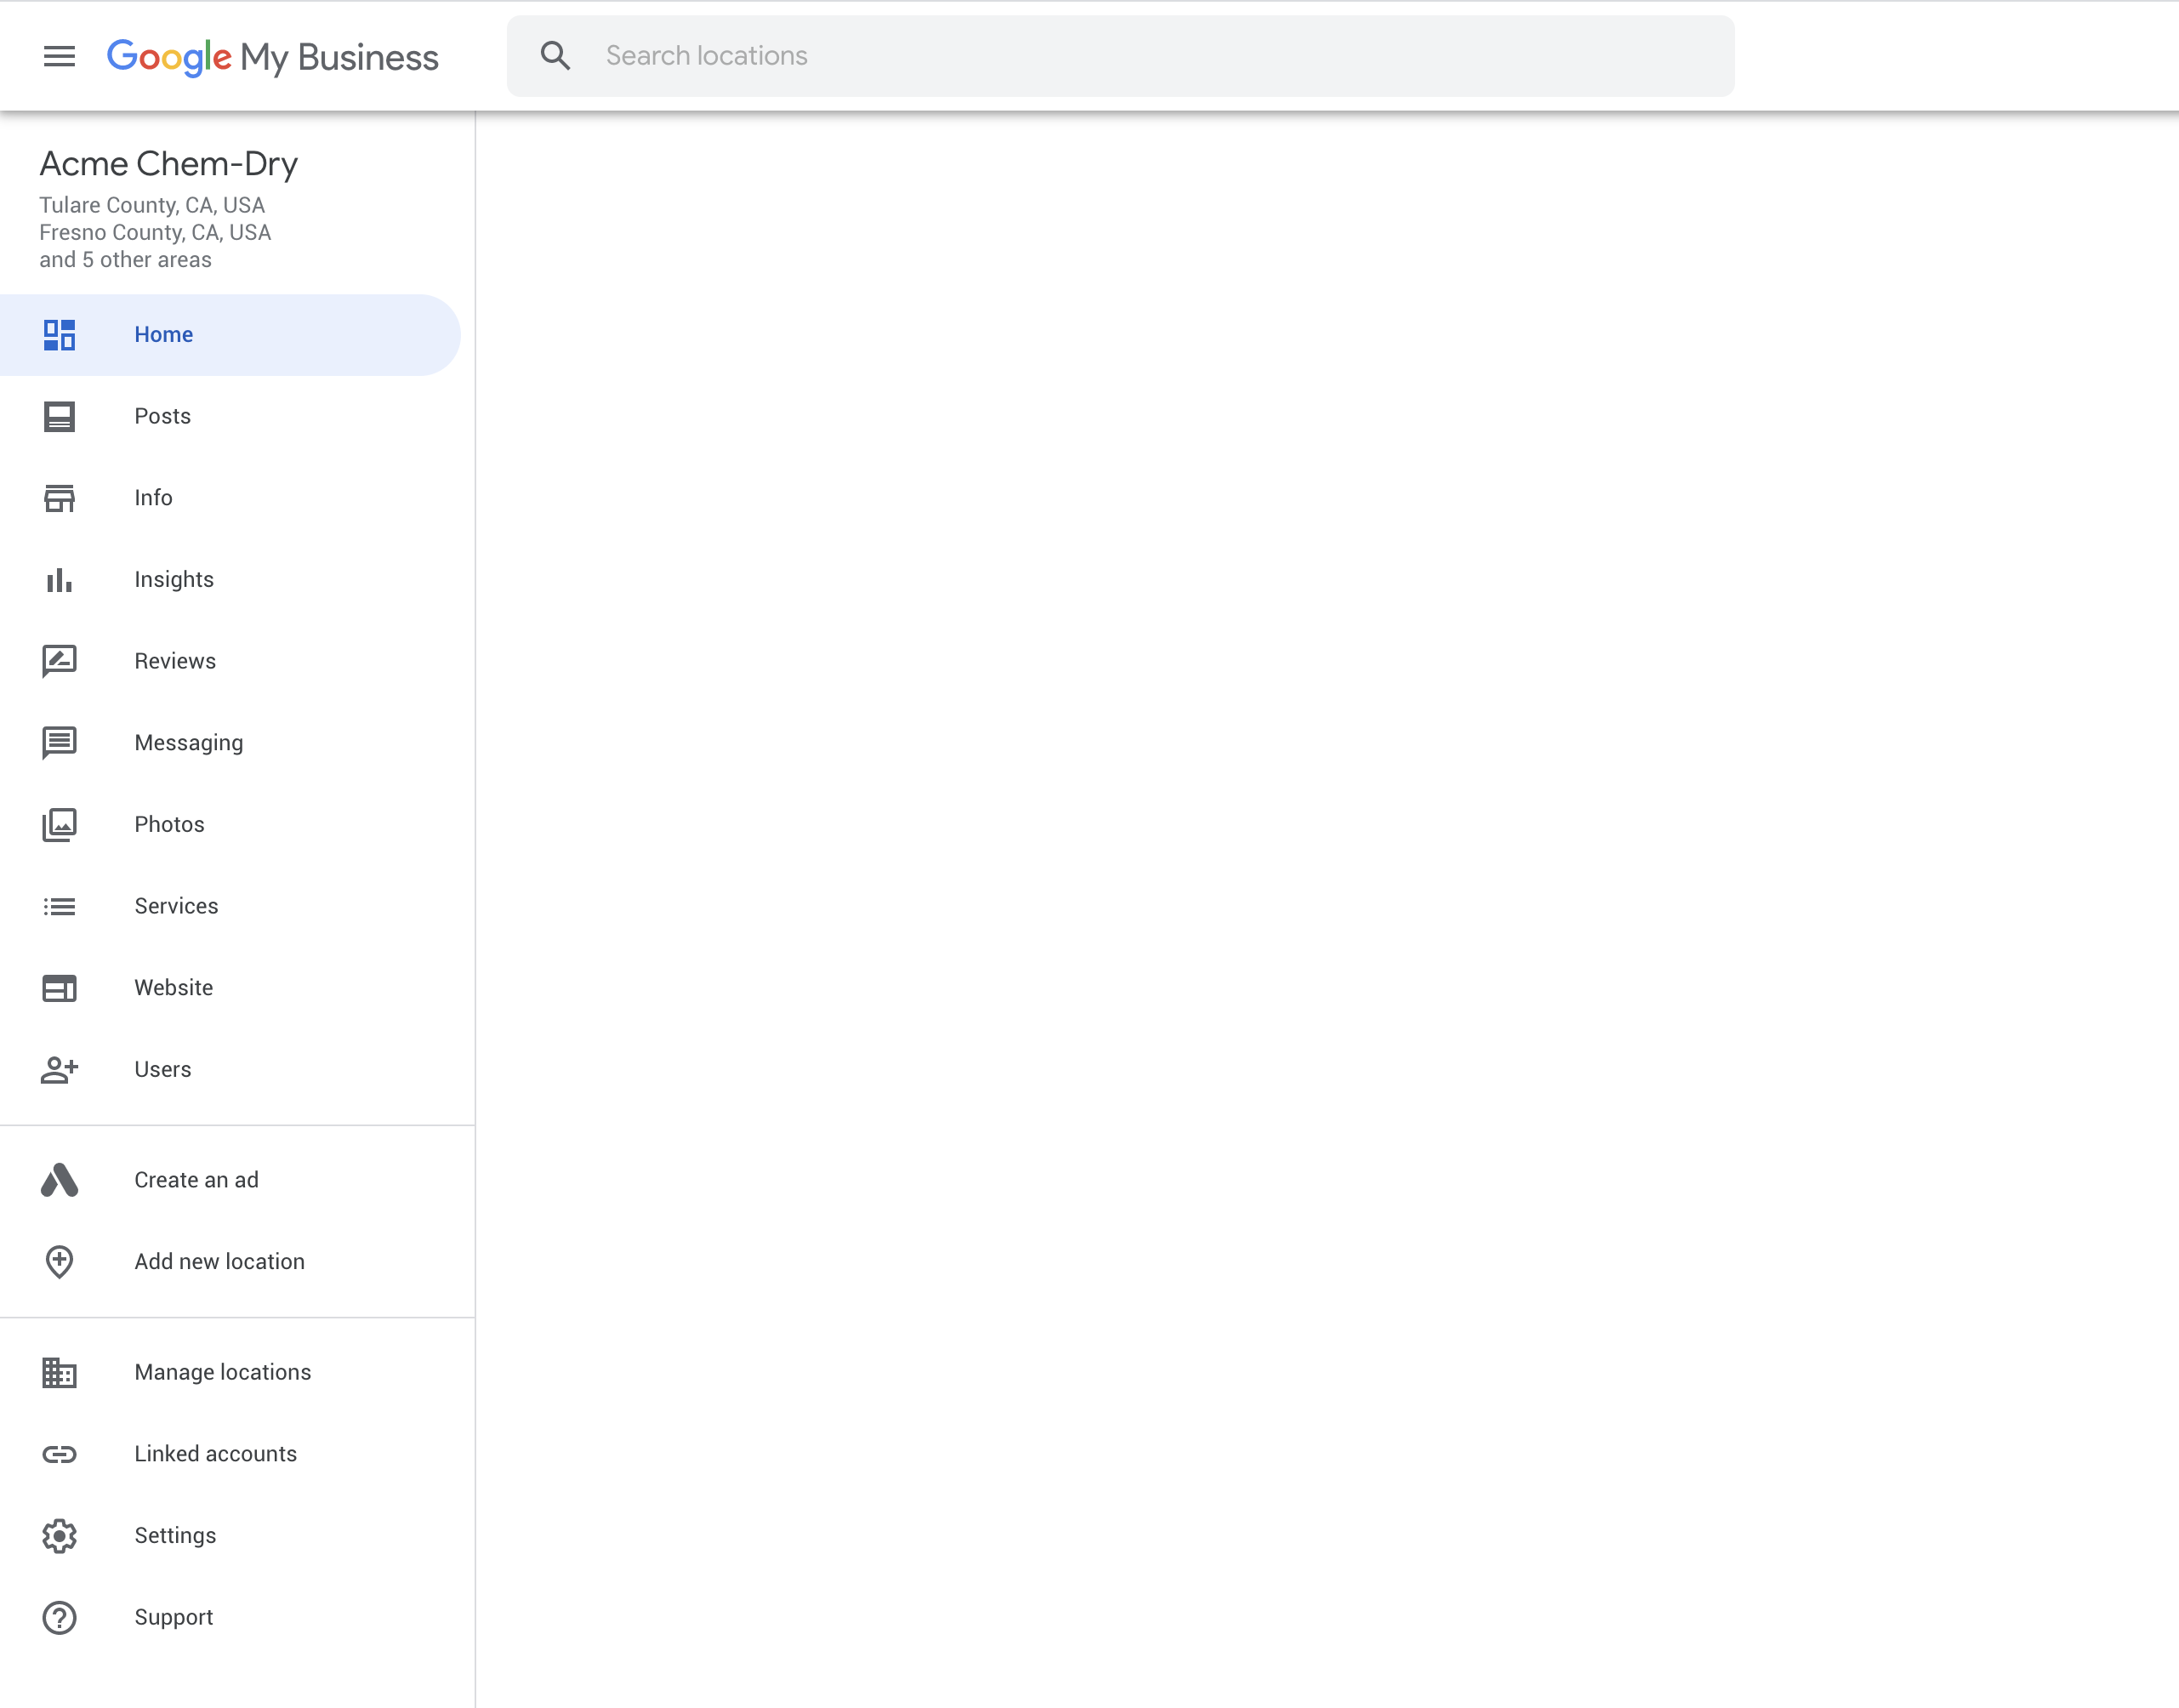2179x1708 pixels.
Task: Click the hamburger main menu icon
Action: click(x=59, y=56)
